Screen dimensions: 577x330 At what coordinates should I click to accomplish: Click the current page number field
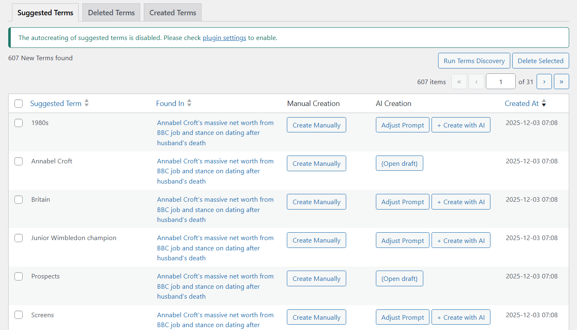pos(500,82)
